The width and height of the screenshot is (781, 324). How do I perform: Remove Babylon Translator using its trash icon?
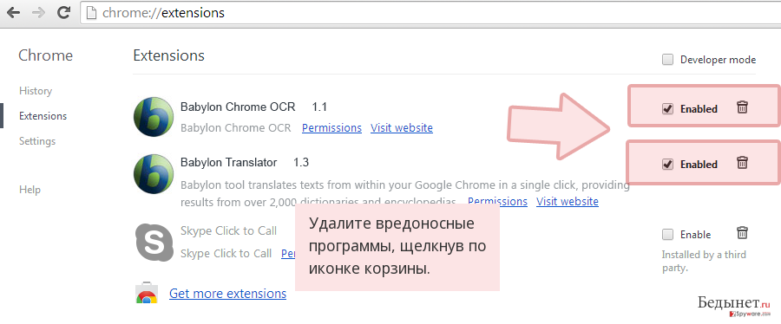(742, 163)
